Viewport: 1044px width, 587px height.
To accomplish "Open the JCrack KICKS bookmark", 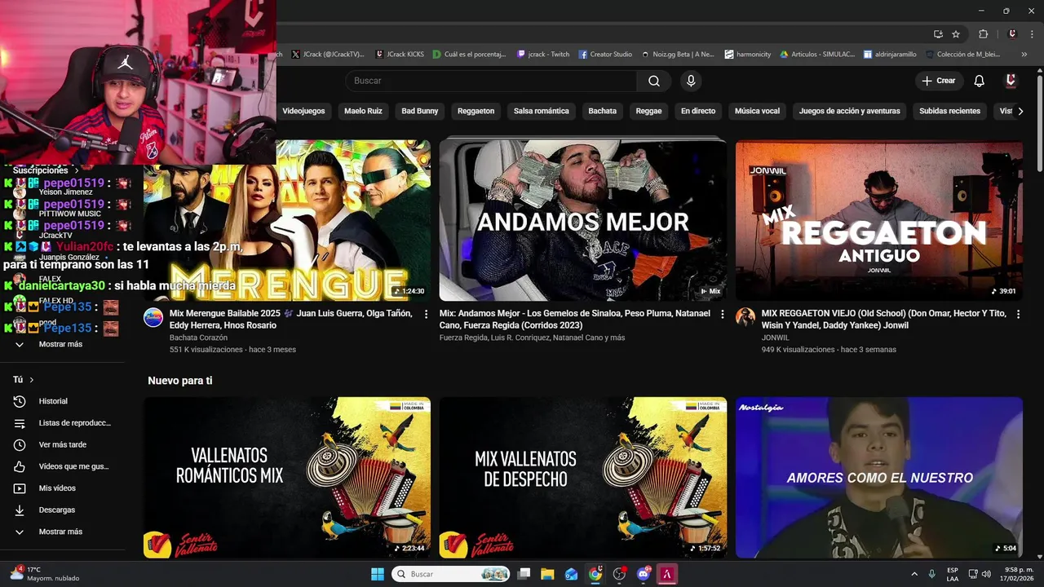I will point(400,55).
